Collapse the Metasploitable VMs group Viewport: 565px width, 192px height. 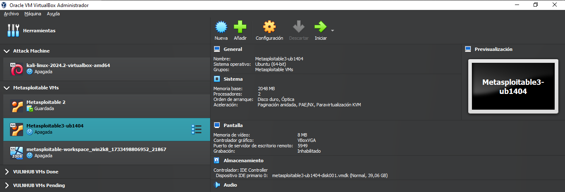pos(7,88)
